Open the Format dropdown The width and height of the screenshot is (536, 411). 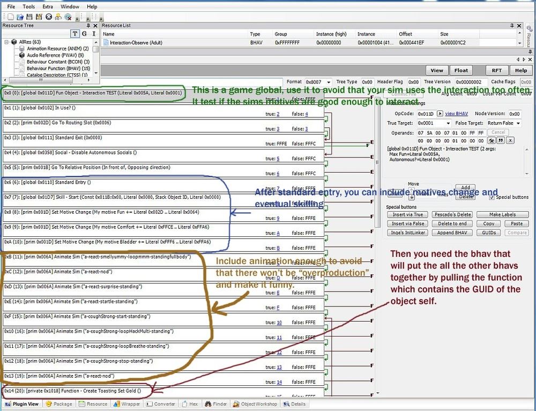coord(329,83)
